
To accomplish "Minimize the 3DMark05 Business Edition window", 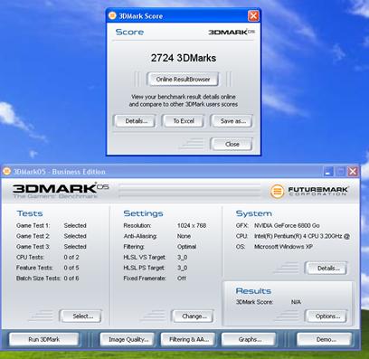I will pos(328,172).
